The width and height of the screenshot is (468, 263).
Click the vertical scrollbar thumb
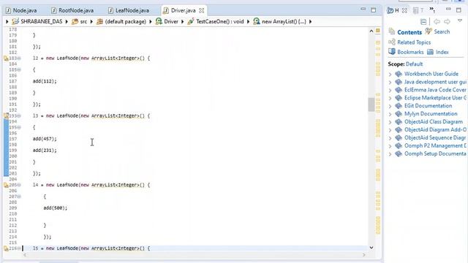pos(371,104)
